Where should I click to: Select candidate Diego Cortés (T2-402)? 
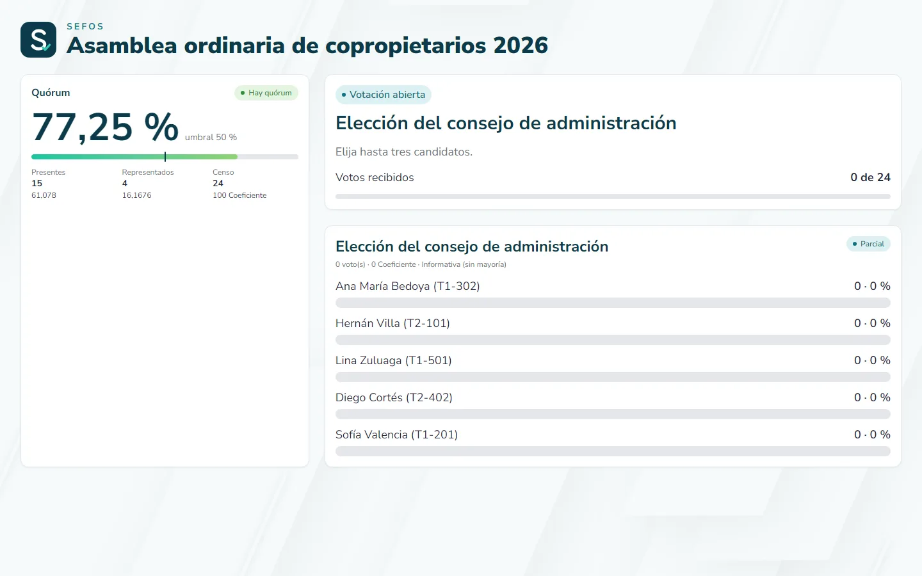(x=394, y=397)
